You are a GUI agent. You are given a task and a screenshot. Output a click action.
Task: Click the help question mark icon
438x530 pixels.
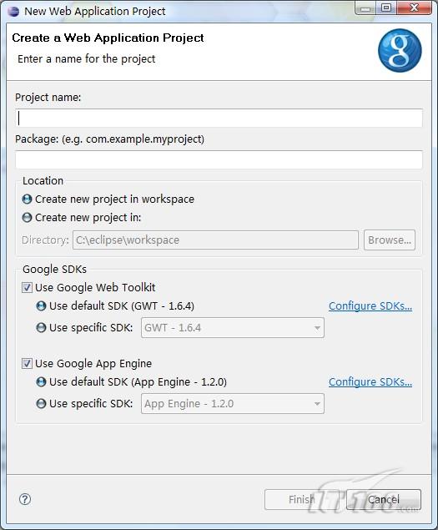point(25,499)
